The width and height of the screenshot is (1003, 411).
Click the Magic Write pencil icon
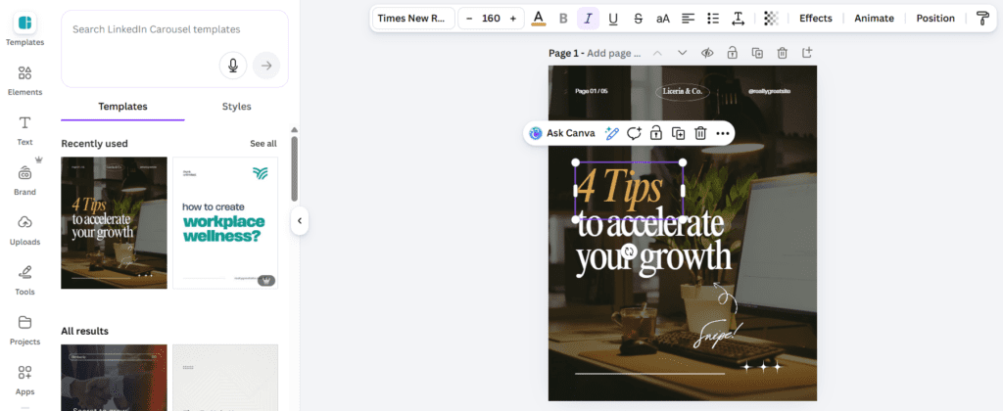tap(612, 133)
